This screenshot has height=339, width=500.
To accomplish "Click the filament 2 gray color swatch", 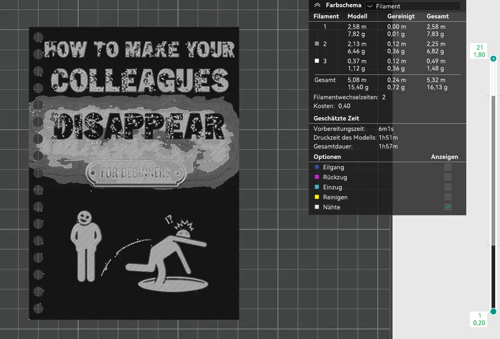I will pos(317,43).
